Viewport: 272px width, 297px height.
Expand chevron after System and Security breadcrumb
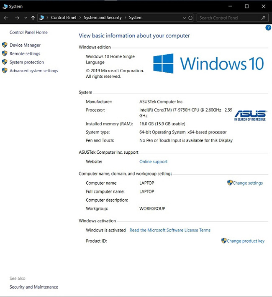pos(125,18)
